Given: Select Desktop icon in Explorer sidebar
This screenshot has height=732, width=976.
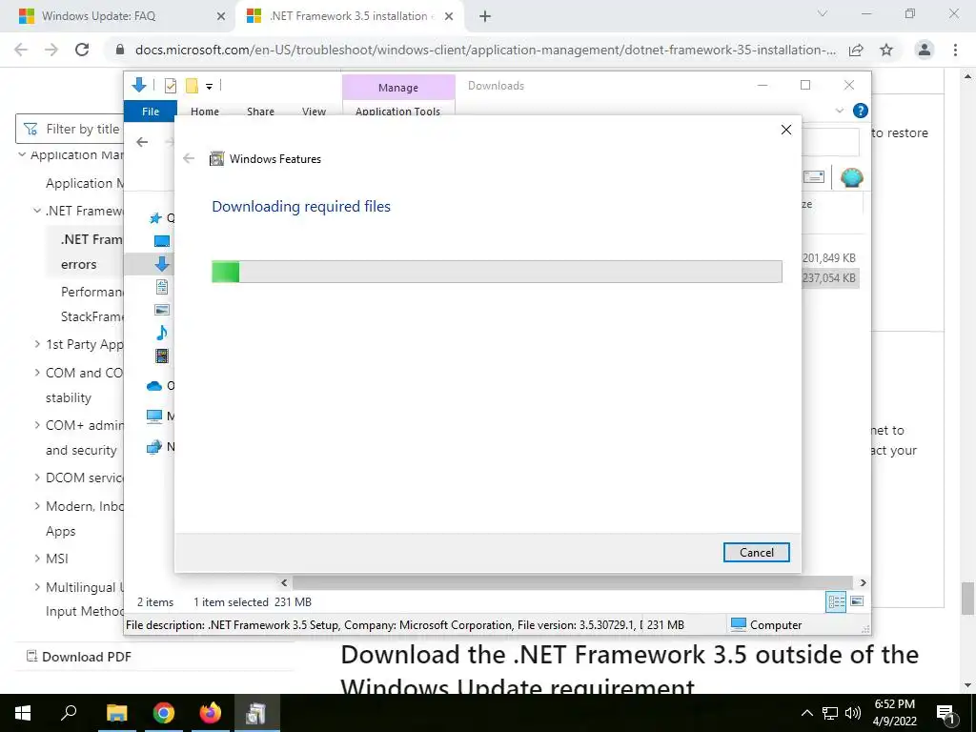Looking at the screenshot, I should tap(162, 241).
